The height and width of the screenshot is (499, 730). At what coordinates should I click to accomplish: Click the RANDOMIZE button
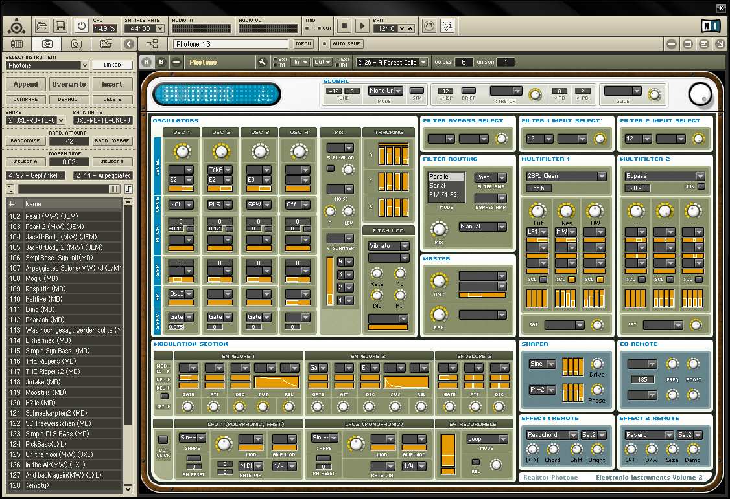pyautogui.click(x=25, y=141)
